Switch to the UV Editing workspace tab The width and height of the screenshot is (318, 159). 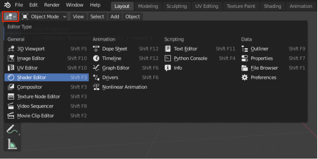[207, 6]
